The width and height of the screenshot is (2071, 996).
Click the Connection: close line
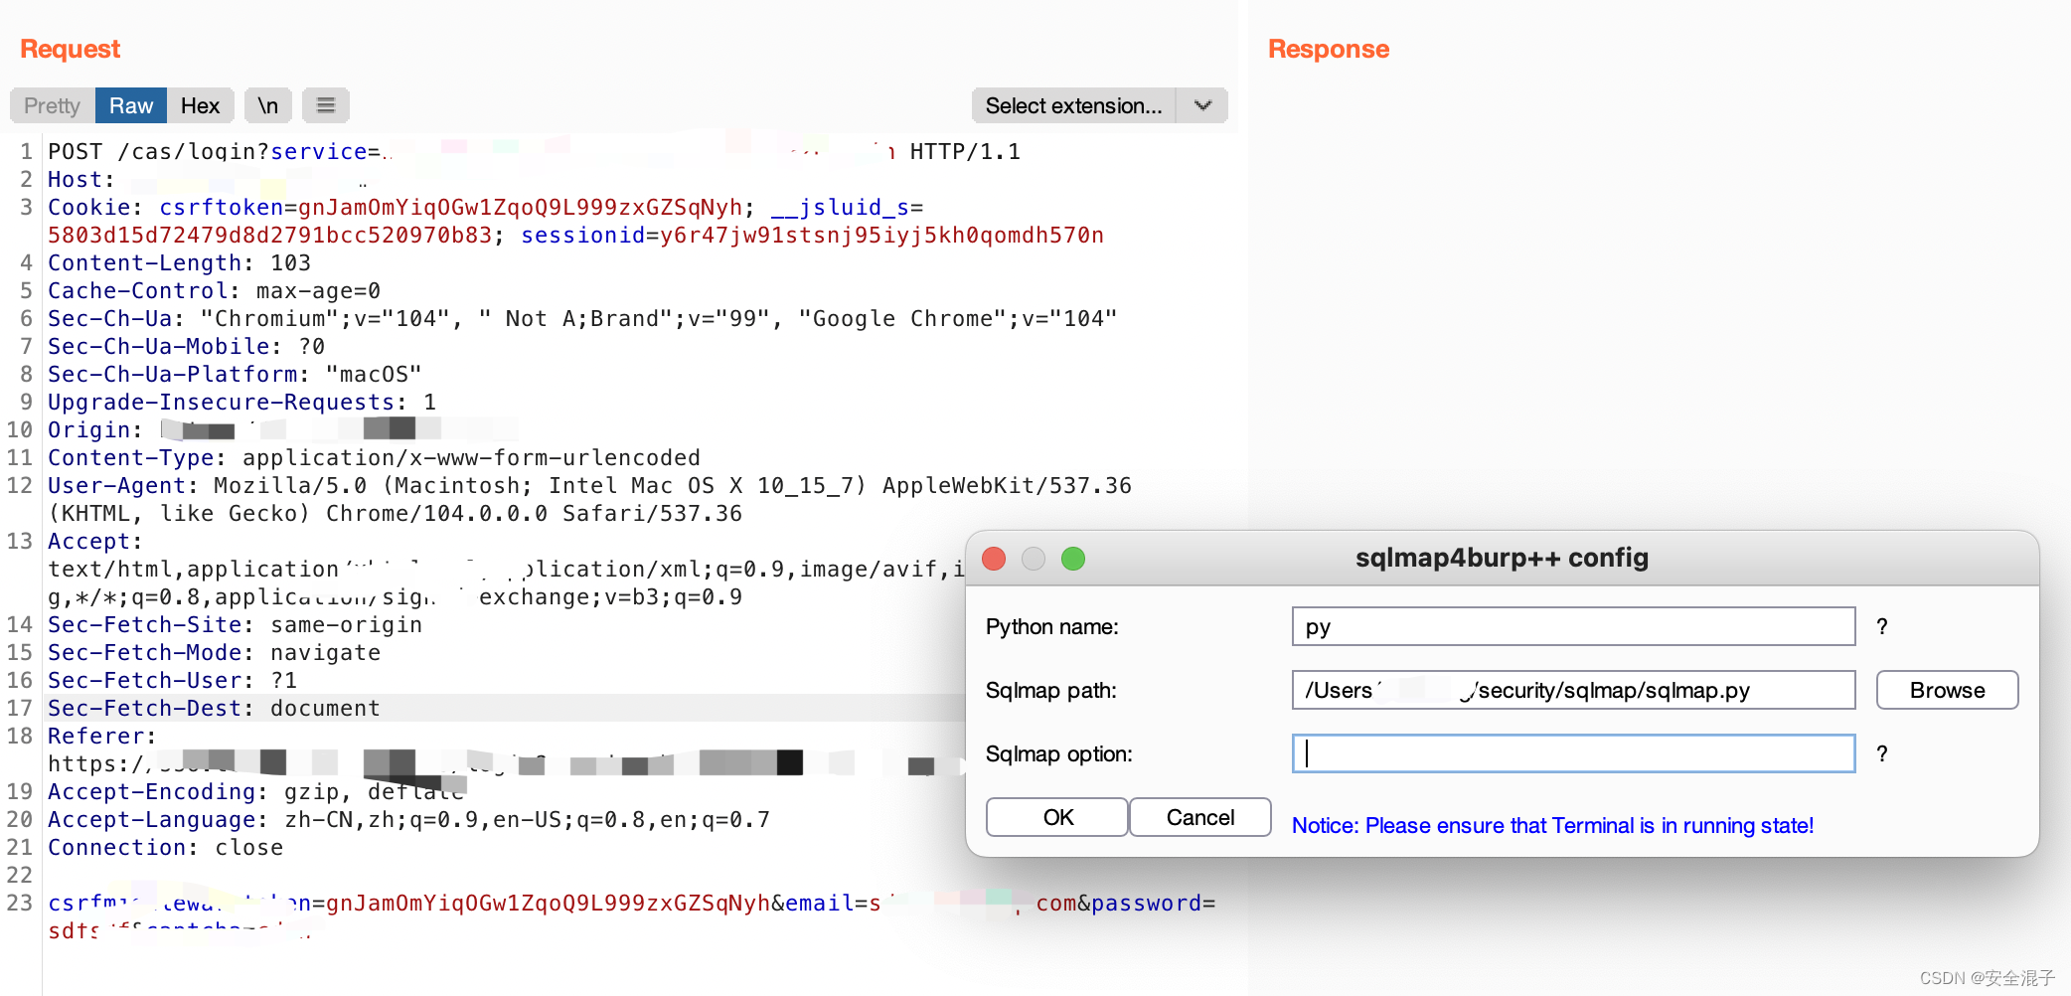point(165,847)
